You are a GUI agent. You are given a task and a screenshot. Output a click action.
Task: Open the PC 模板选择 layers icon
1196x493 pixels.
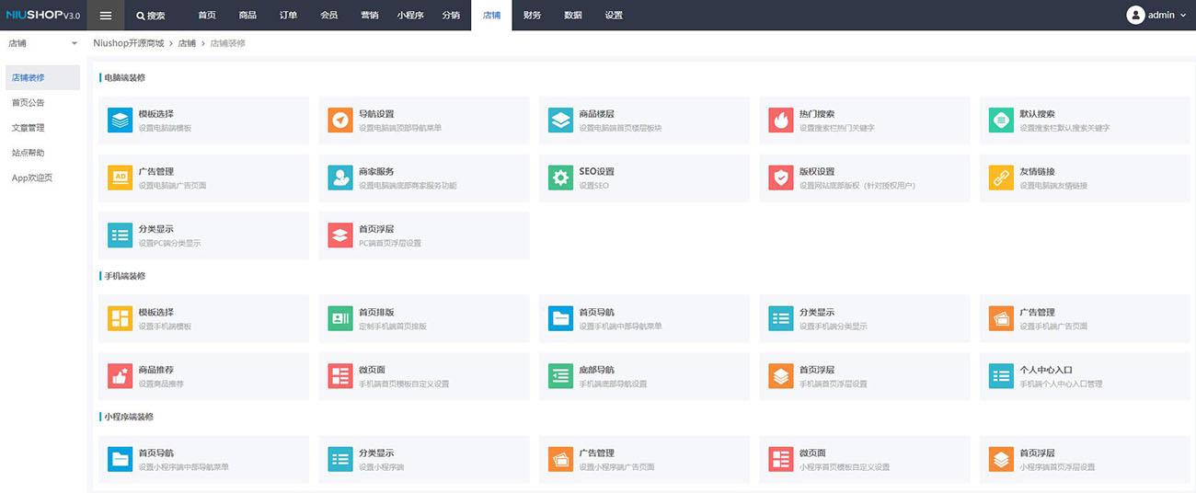pos(120,120)
